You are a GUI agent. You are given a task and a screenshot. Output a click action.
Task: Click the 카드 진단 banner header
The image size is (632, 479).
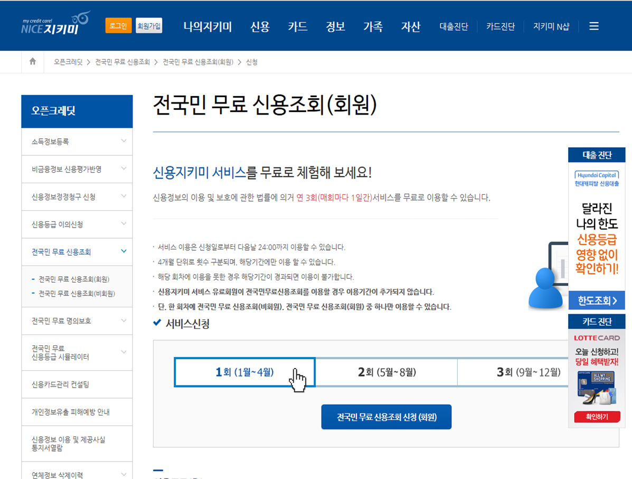[x=597, y=321]
